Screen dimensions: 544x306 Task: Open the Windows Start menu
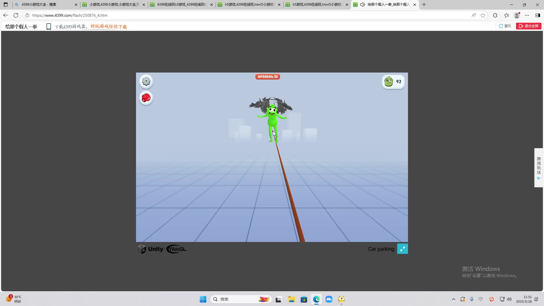203,299
